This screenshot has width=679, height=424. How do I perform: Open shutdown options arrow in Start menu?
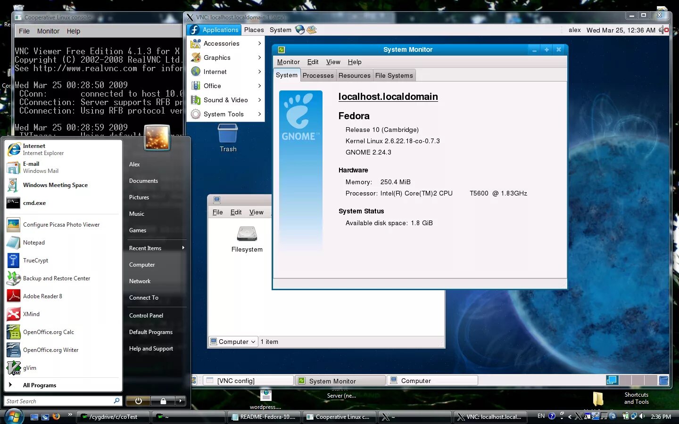[x=181, y=401]
